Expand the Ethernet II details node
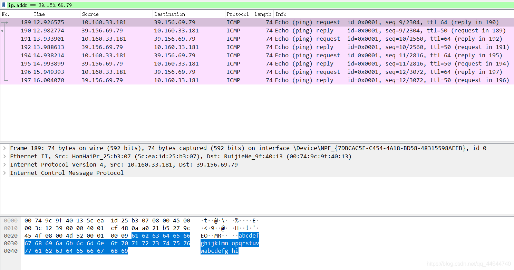This screenshot has height=270, width=514. pos(4,157)
